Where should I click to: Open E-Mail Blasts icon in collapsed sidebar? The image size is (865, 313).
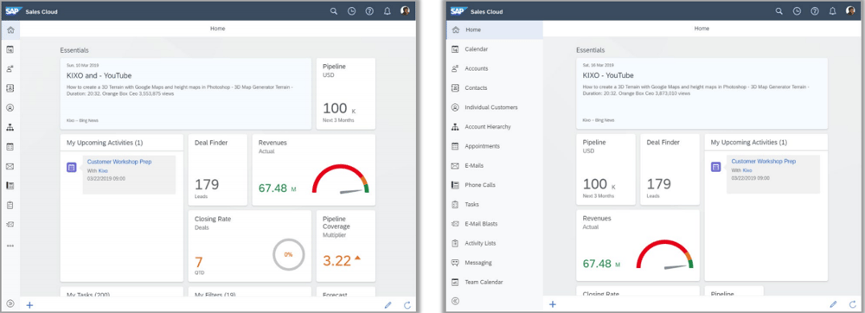pyautogui.click(x=10, y=224)
